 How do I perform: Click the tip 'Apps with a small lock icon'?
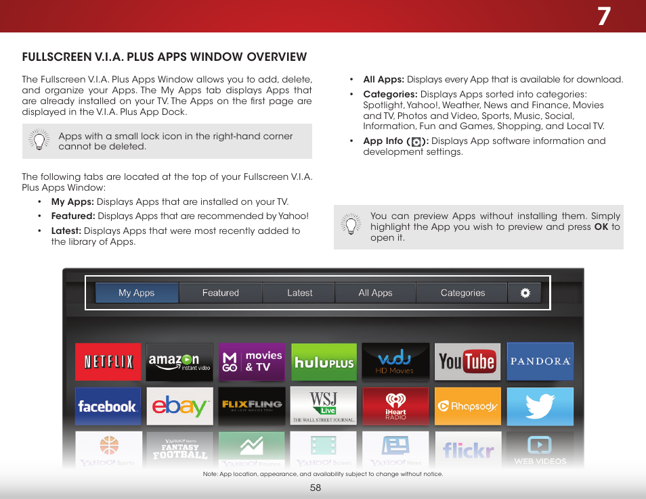click(x=175, y=141)
